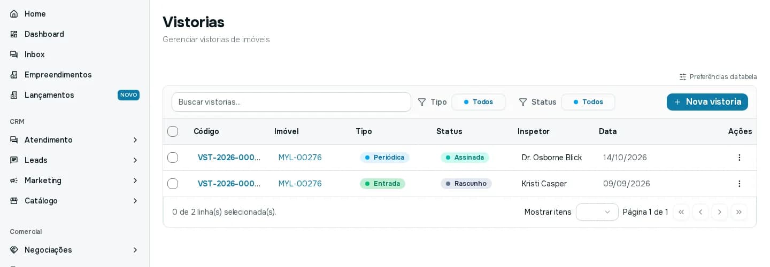
Task: Open the Mostrar itens page size dropdown
Action: (597, 212)
